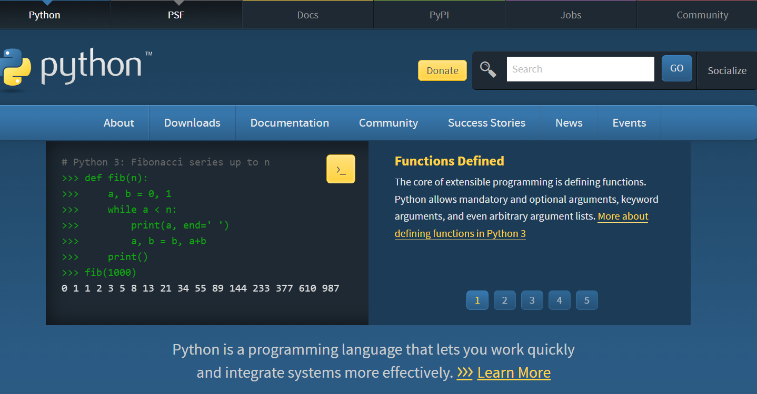Select slide 4 in the carousel
Image resolution: width=757 pixels, height=394 pixels.
click(x=560, y=300)
